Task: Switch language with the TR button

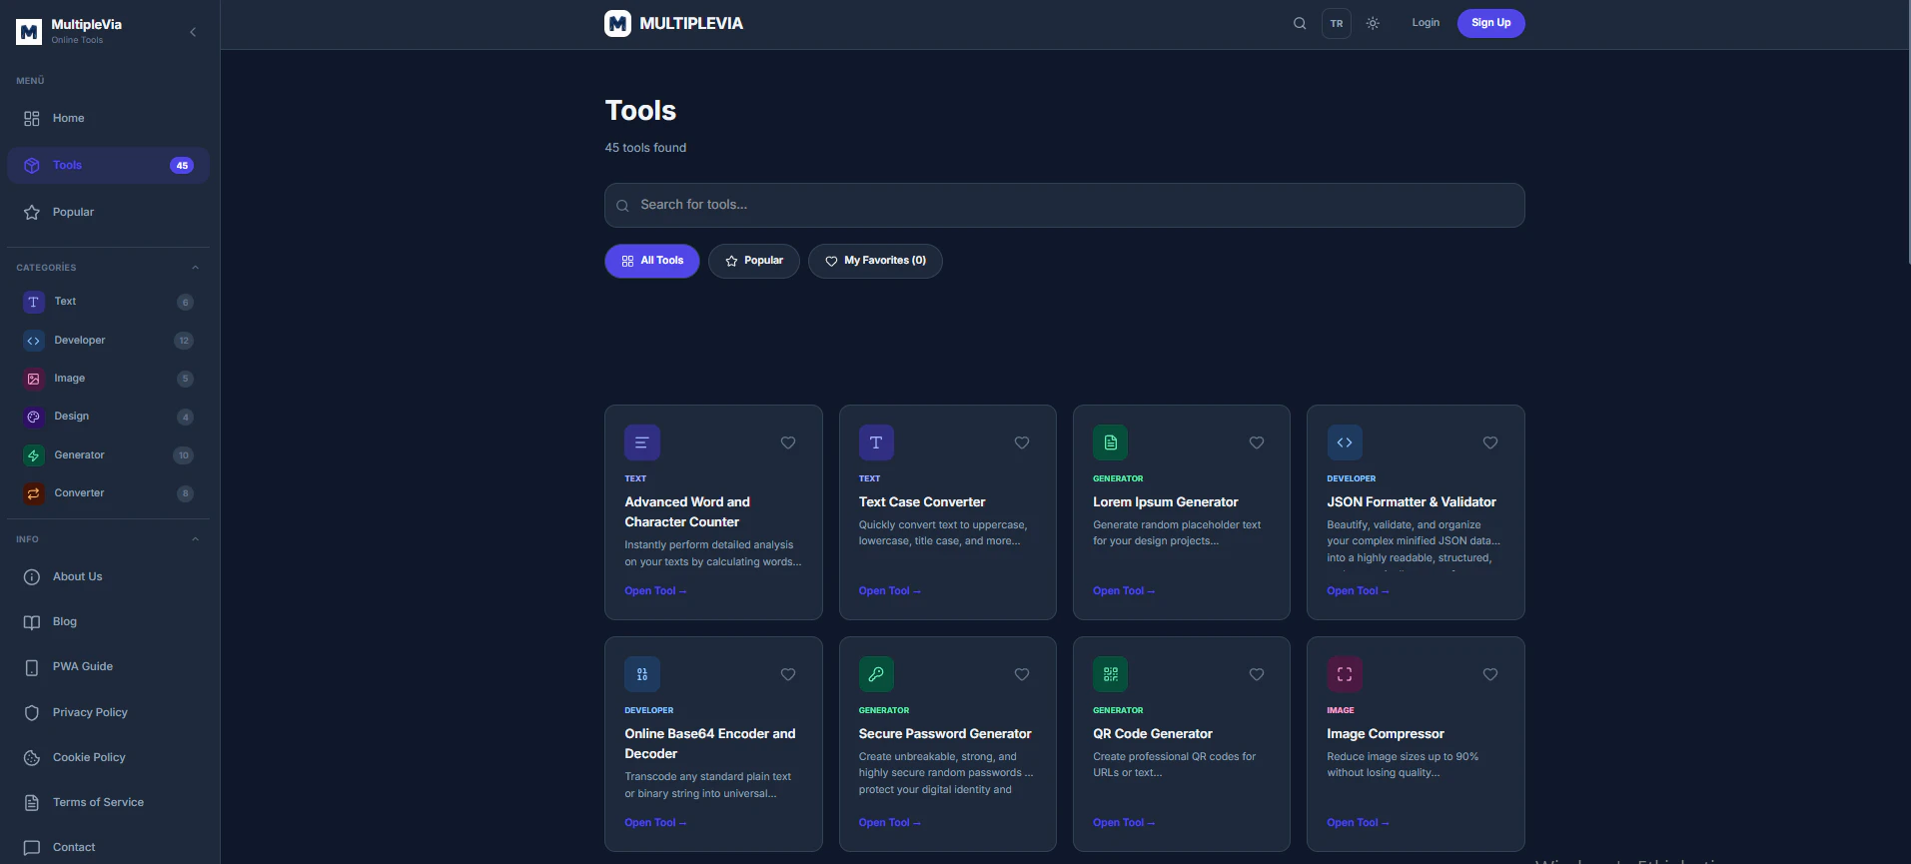Action: point(1337,23)
